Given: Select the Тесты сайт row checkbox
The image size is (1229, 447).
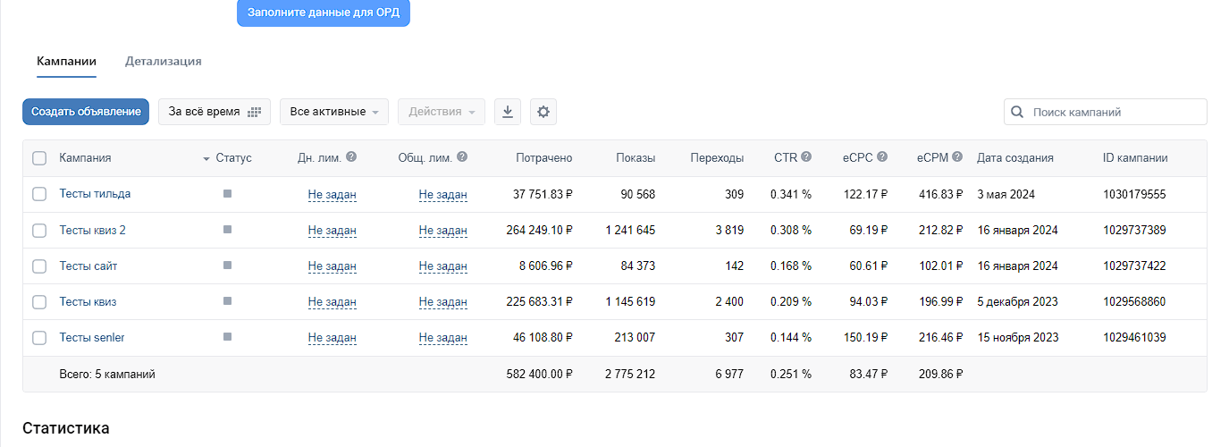Looking at the screenshot, I should pos(39,266).
